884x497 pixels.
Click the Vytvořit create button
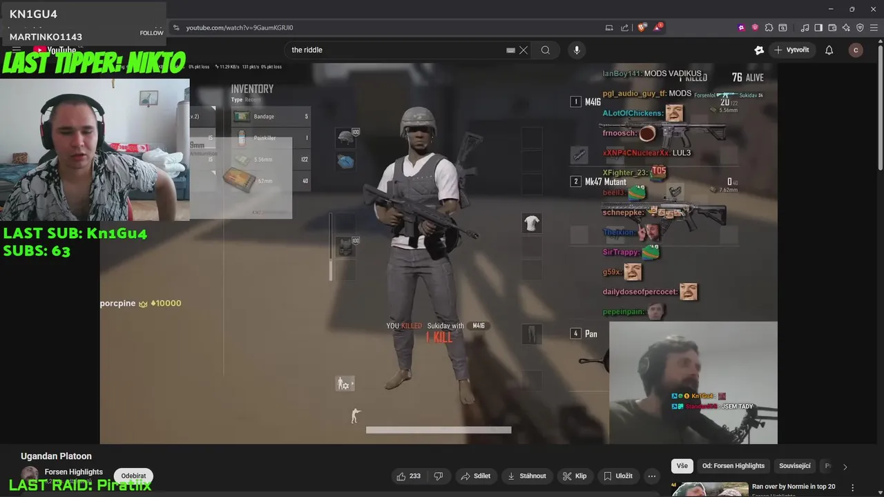[791, 50]
